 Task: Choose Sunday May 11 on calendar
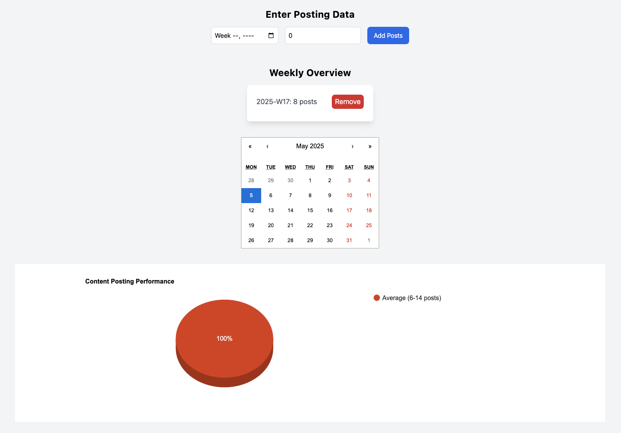(369, 196)
